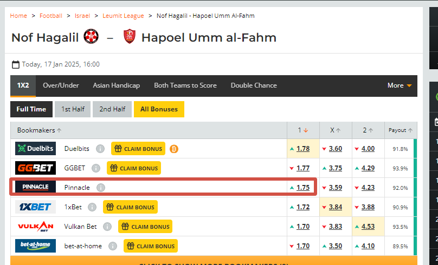Claim bonus for 1xBet
The width and height of the screenshot is (438, 265).
[x=130, y=207]
